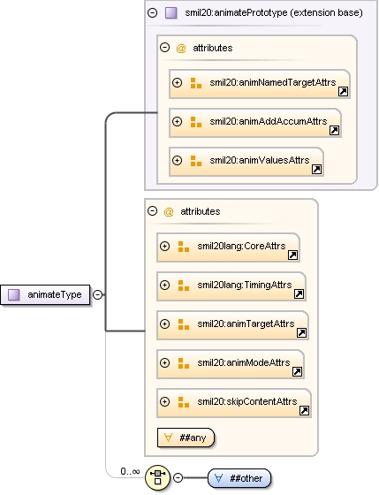Click the attribute group icon of animTargetAttrs
Image resolution: width=379 pixels, height=495 pixels.
tap(184, 324)
